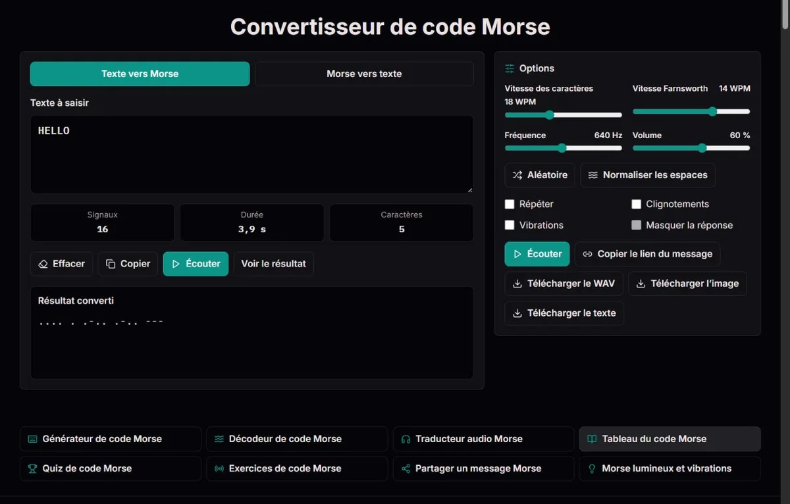Open Morse lumineux et vibrations link
Screen dimensions: 790x504
[670, 468]
